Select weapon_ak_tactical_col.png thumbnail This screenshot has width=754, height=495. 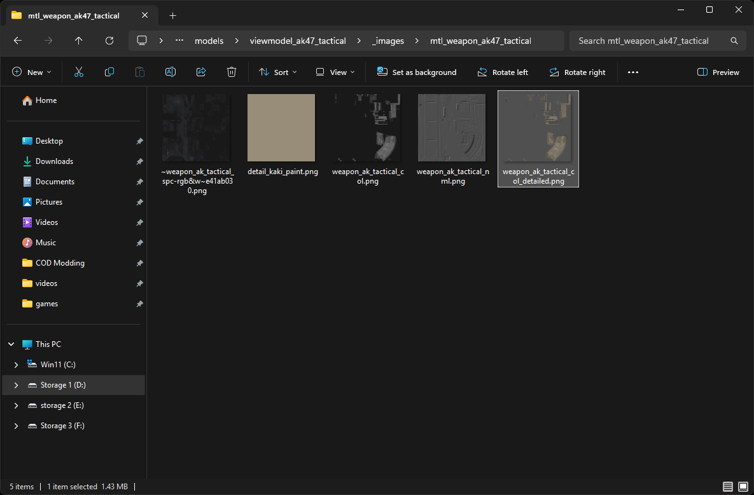click(x=367, y=128)
